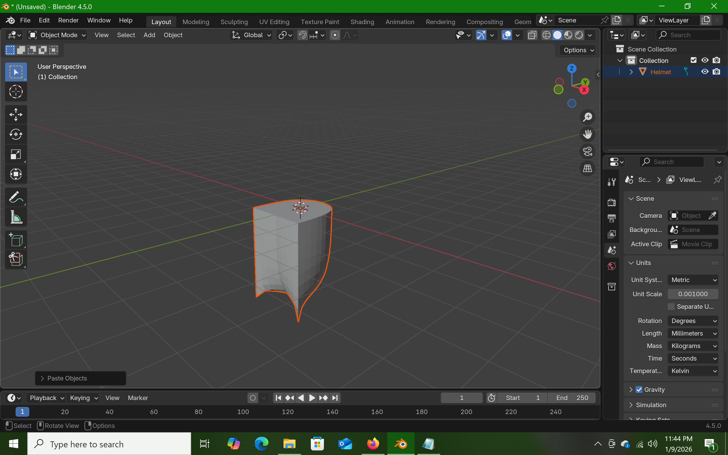The height and width of the screenshot is (455, 728).
Task: Enable Separate Units checkbox
Action: (x=671, y=307)
